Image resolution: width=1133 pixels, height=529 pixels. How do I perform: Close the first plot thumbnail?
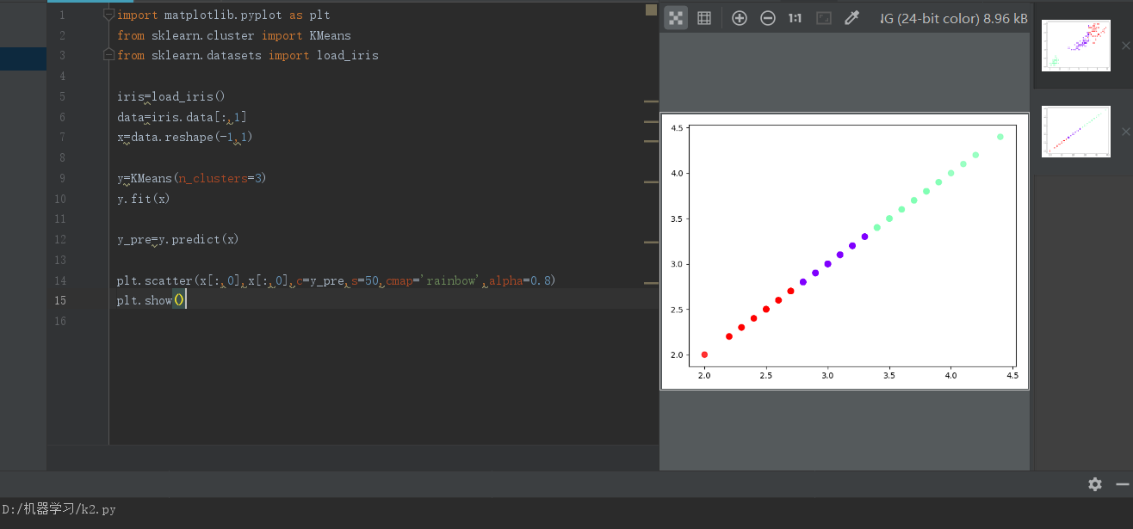tap(1125, 46)
